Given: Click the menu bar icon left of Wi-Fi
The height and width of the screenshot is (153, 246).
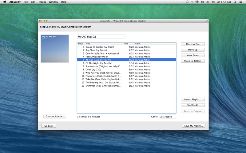Looking at the screenshot, I should (192, 2).
